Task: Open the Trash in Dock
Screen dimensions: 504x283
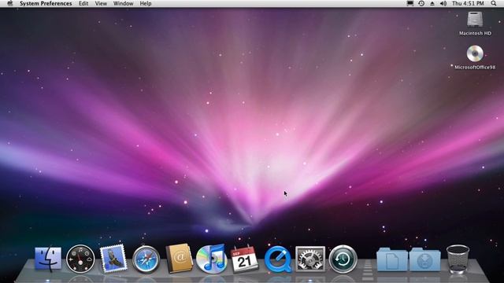Action: (x=458, y=259)
